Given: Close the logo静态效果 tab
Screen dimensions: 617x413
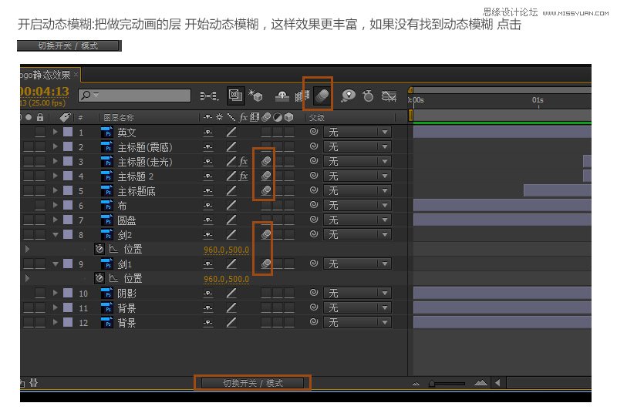Looking at the screenshot, I should pyautogui.click(x=76, y=74).
